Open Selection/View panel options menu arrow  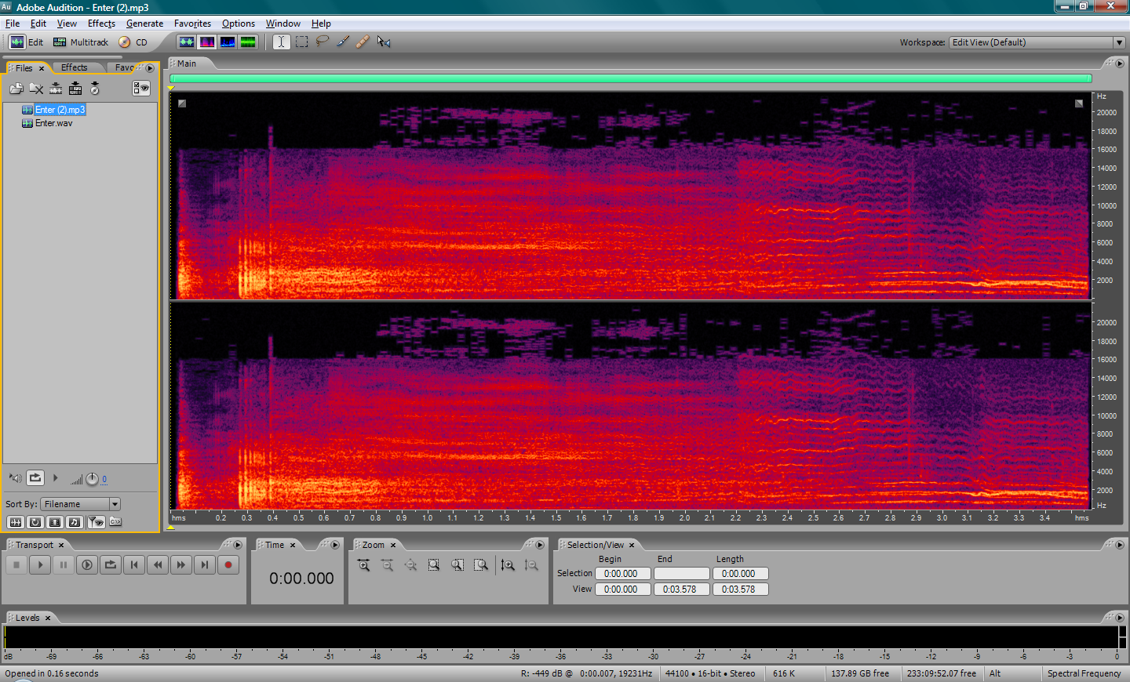(x=1120, y=545)
